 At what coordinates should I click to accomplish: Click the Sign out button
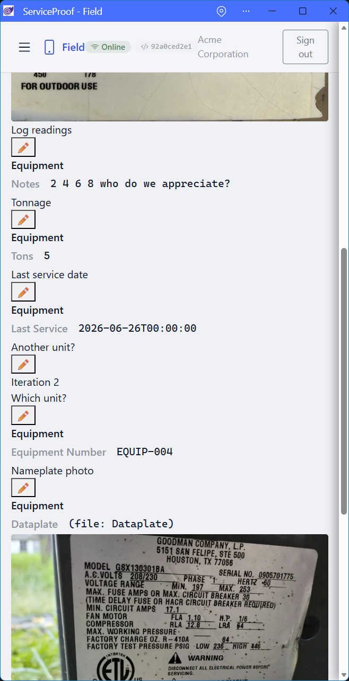(x=306, y=47)
